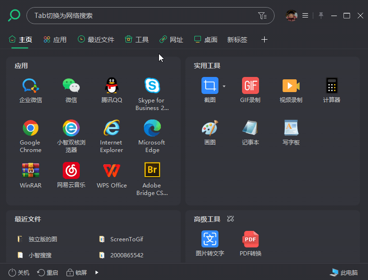Screen dimensions: 368x280
Task: Launch 画图 paint tool
Action: pos(210,133)
